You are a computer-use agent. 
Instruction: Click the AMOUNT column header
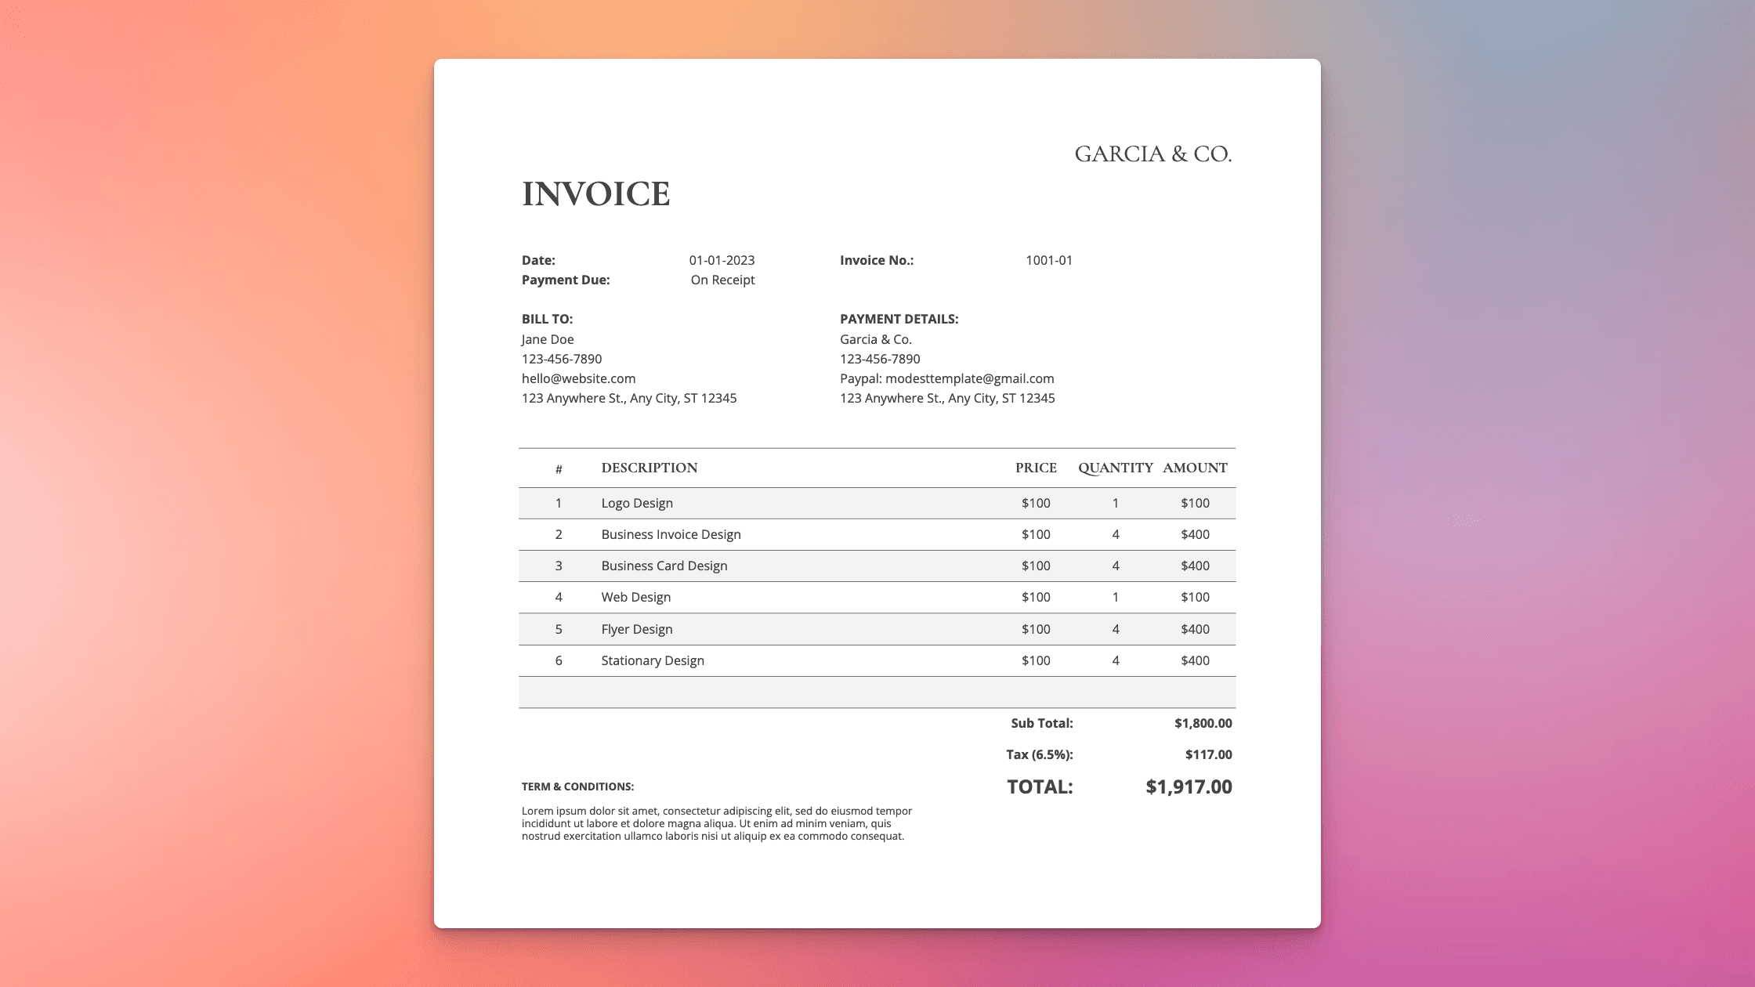(1195, 468)
